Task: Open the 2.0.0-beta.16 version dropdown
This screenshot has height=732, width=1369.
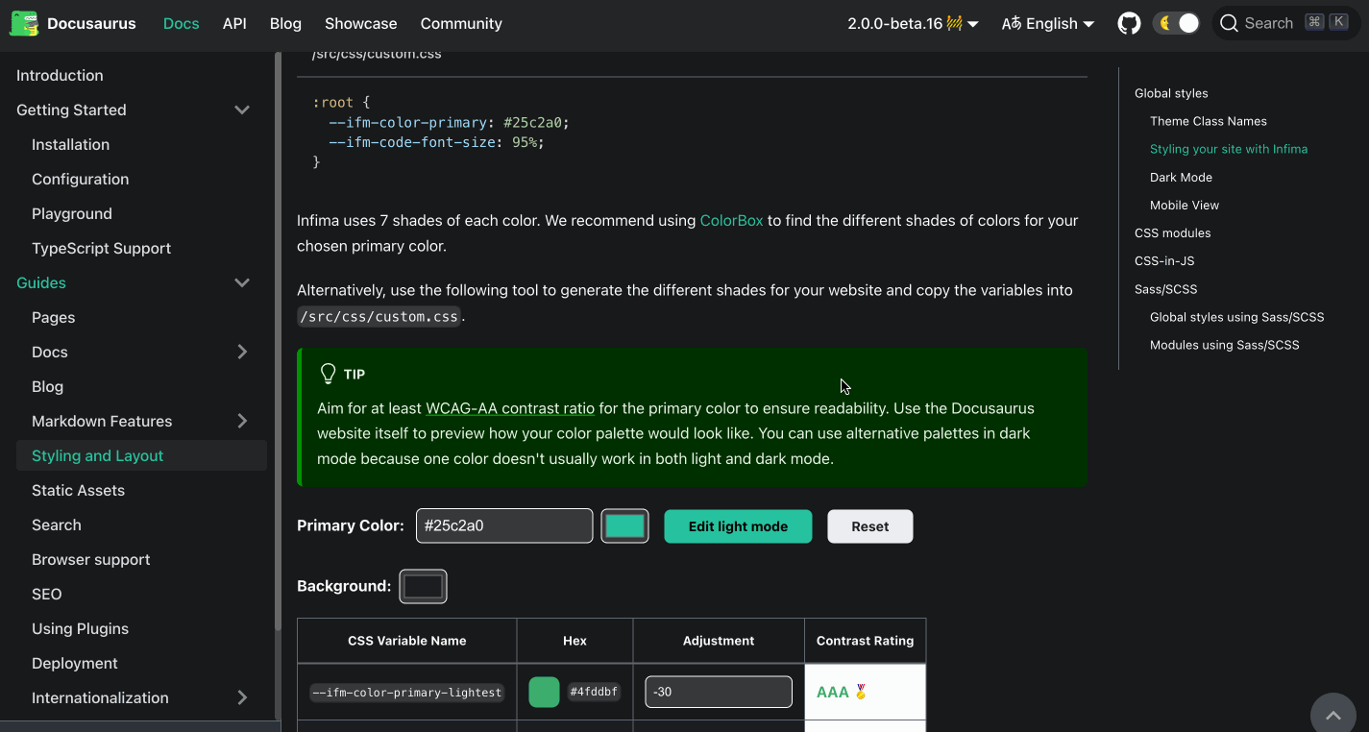Action: point(913,22)
